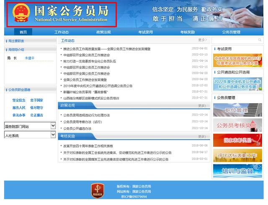This screenshot has width=268, height=205.
Task: Click the 培训与监督 banner
Action: coord(237,171)
